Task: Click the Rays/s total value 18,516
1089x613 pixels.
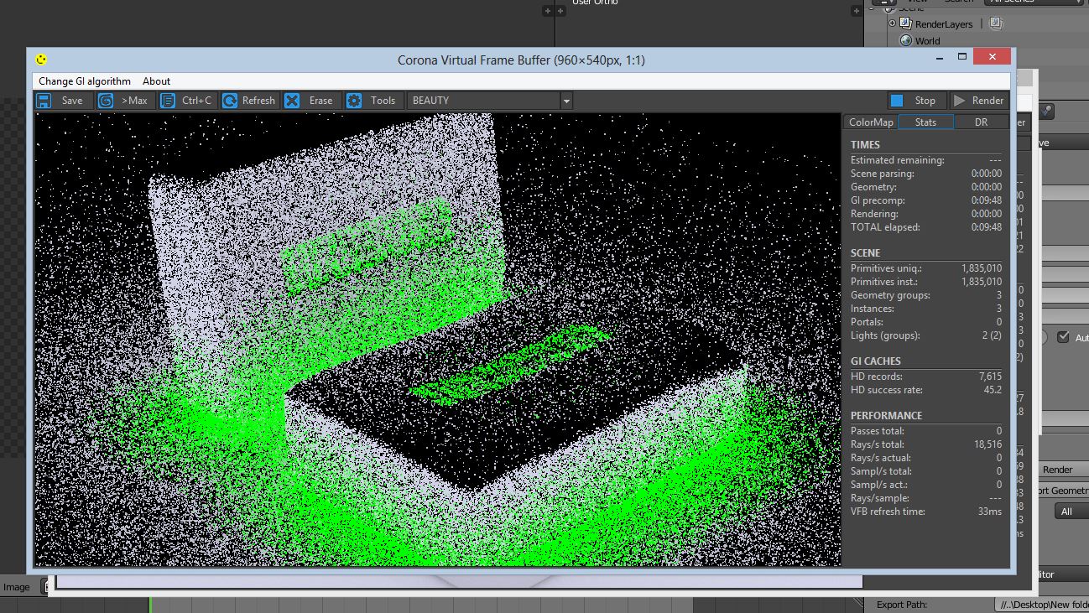Action: click(x=987, y=444)
